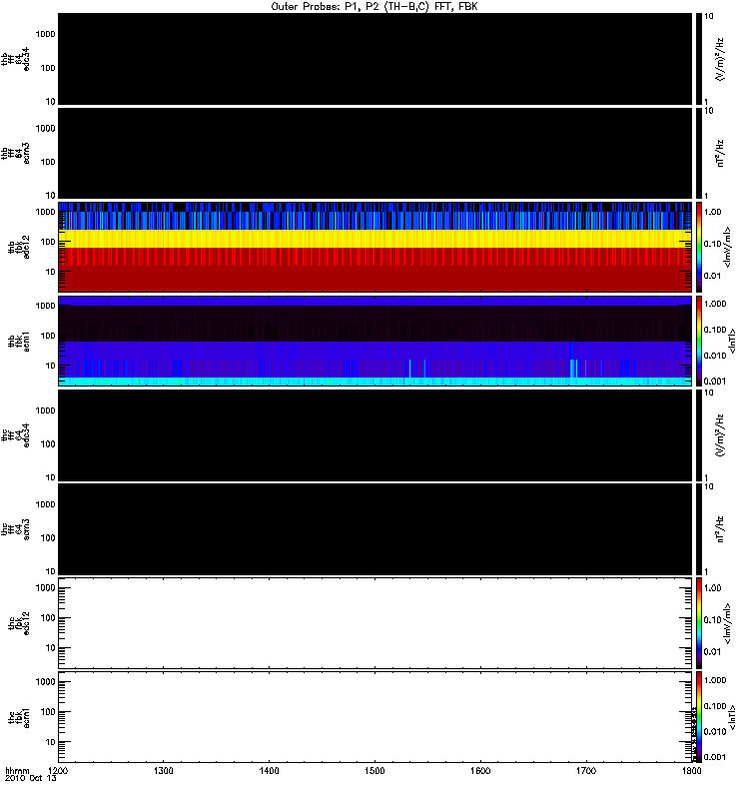Click the "1000" y-tick of thc fbk scm1

[45, 682]
